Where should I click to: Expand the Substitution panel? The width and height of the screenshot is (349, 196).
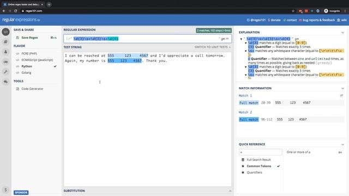230,191
